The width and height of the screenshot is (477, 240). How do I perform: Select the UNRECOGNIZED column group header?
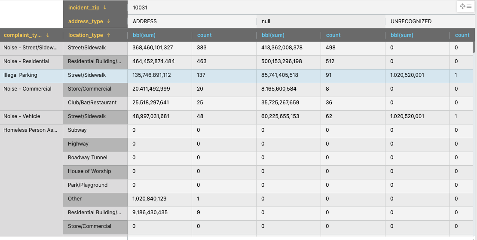[411, 21]
